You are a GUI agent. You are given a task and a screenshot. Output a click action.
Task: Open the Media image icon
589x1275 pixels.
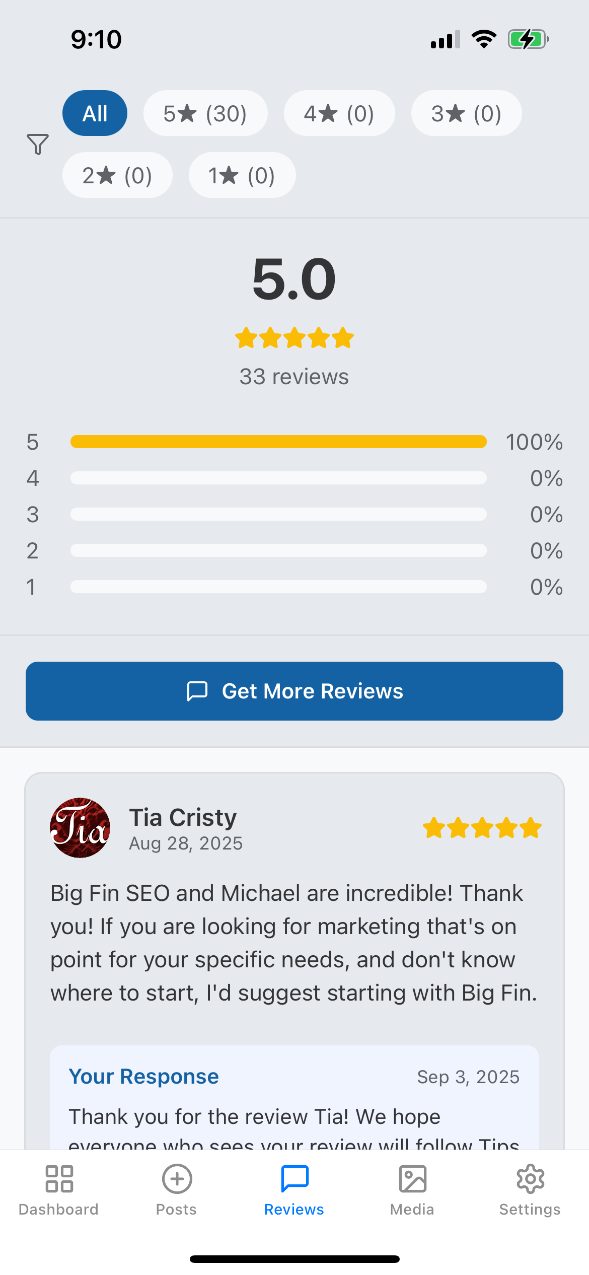click(412, 1179)
